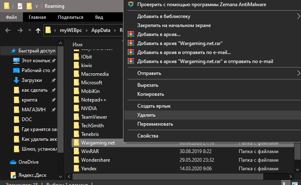Click AppData in the address path

(101, 30)
